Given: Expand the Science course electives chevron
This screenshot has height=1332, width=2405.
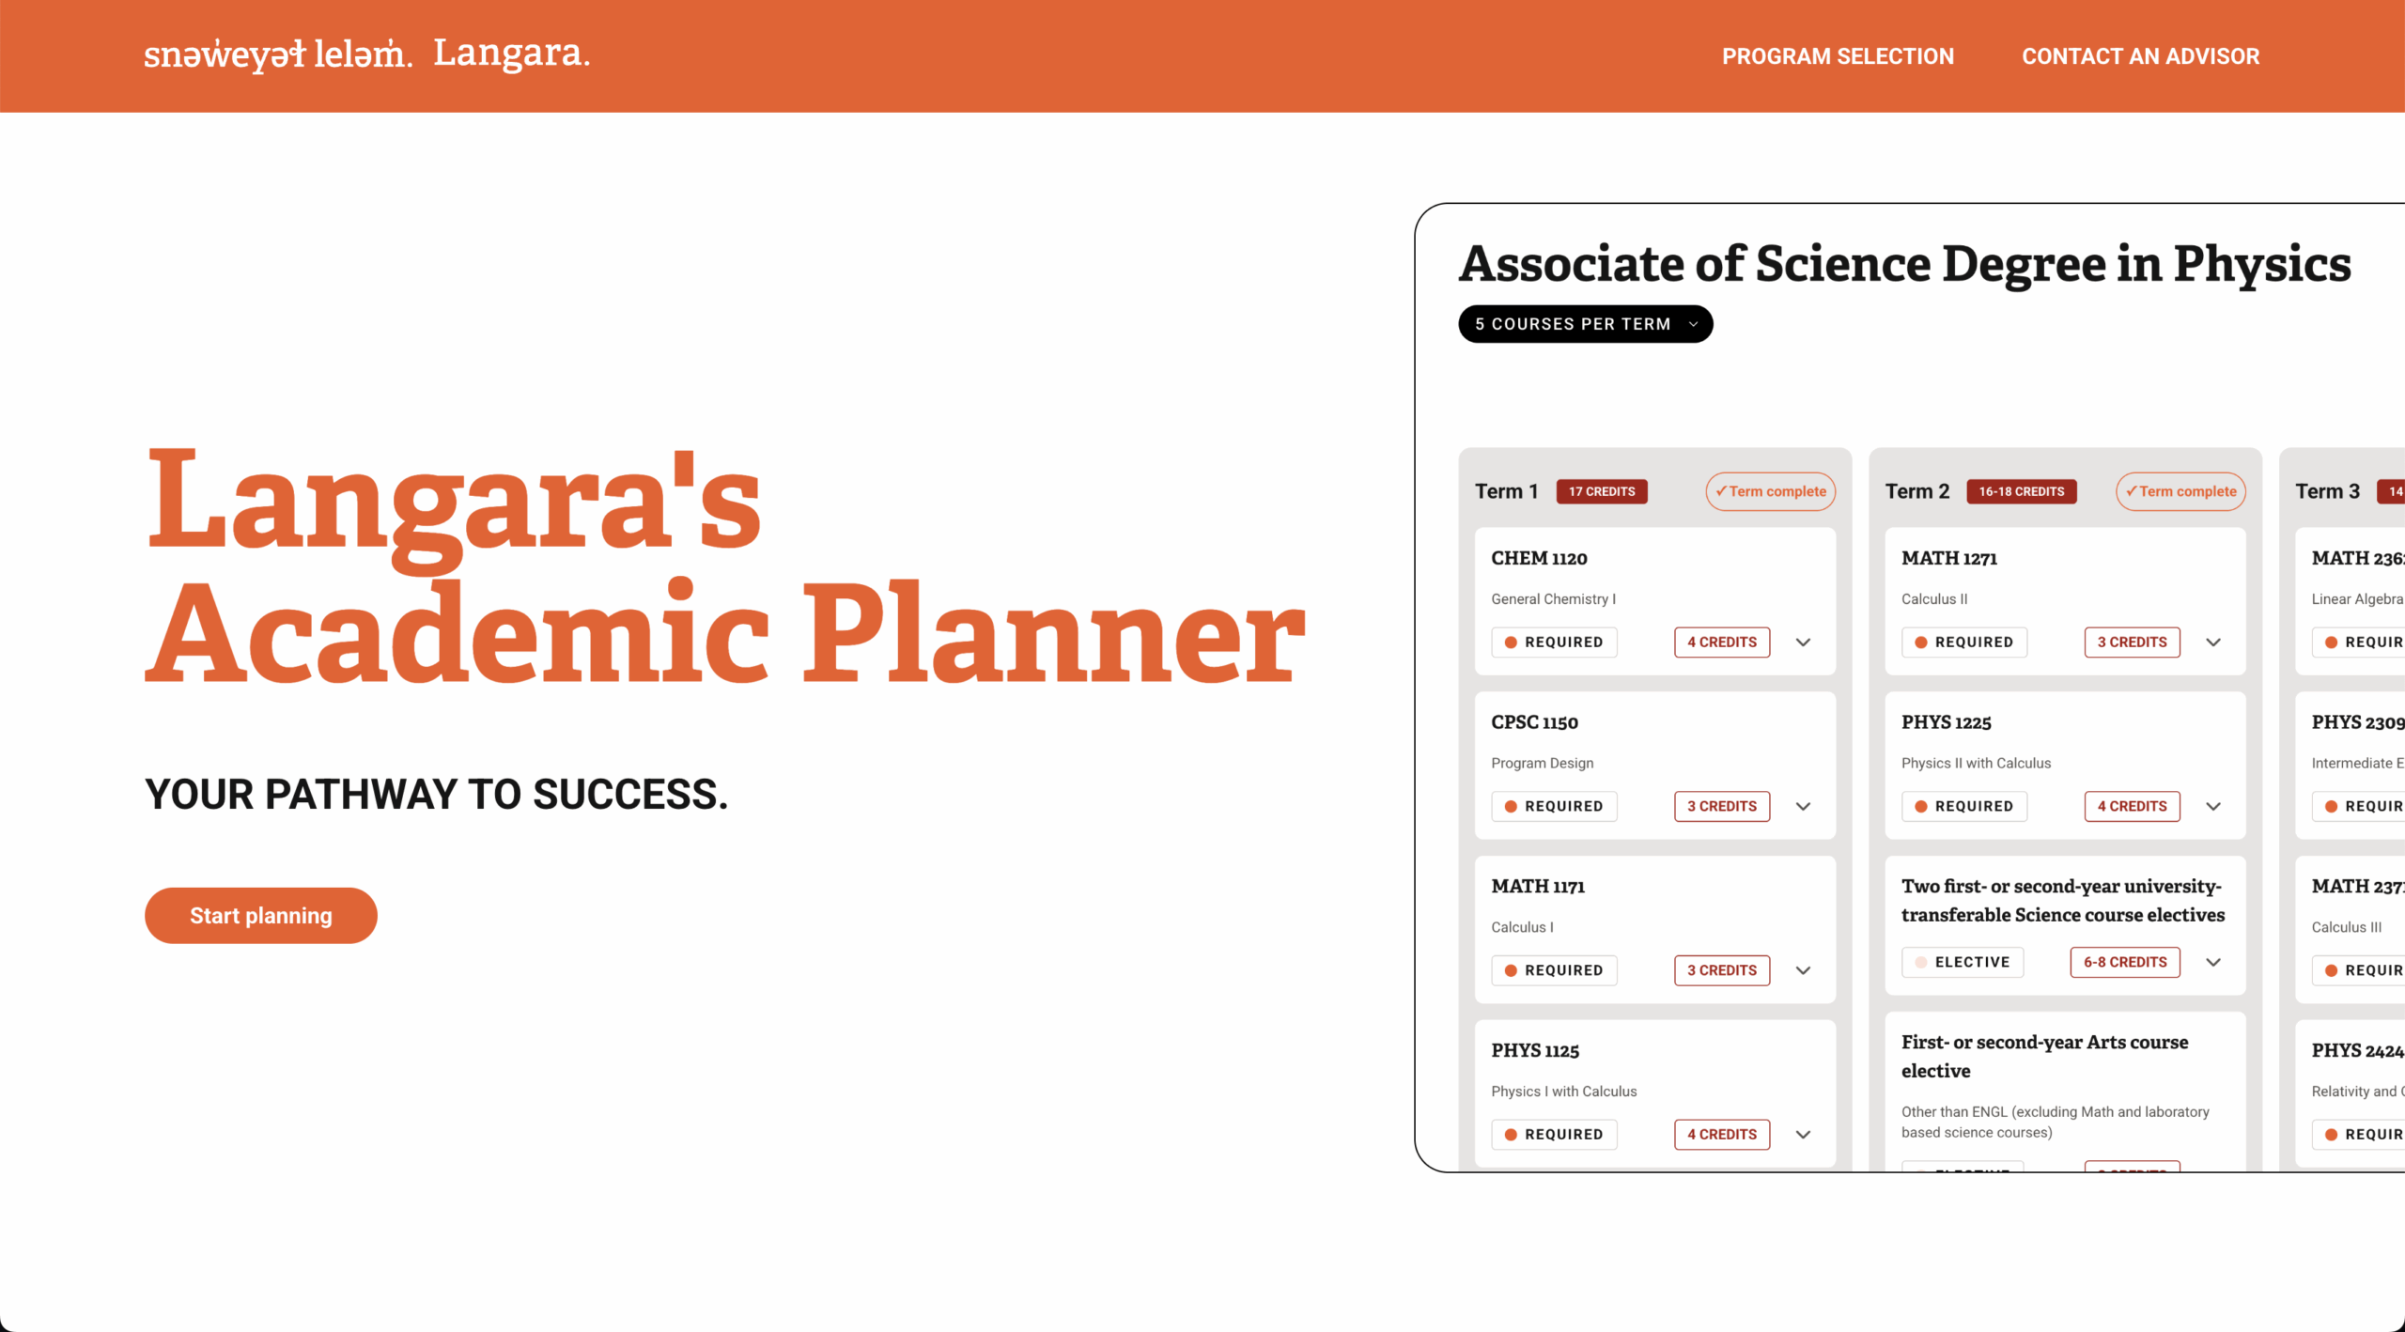Looking at the screenshot, I should point(2213,962).
